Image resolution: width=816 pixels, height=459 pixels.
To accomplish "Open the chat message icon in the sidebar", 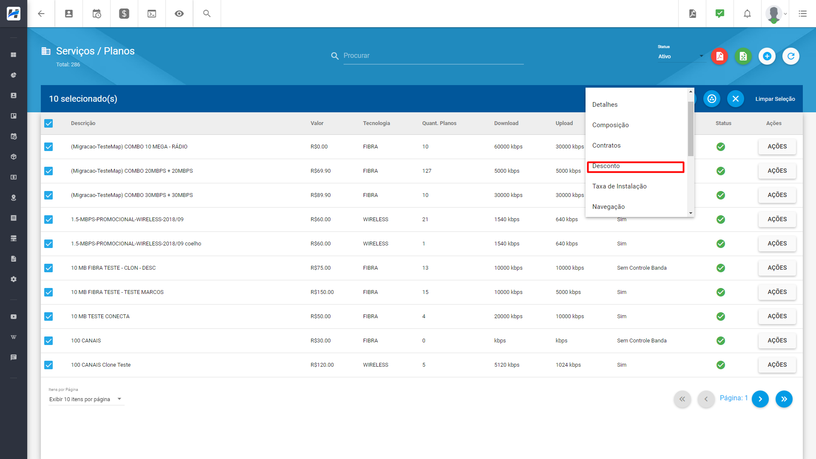I will tap(14, 357).
